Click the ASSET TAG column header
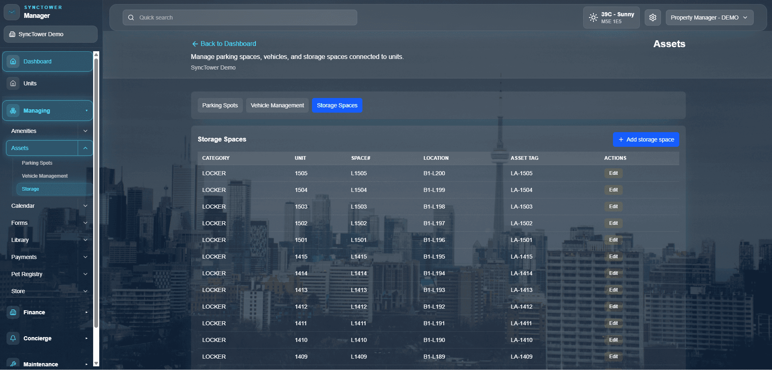The height and width of the screenshot is (370, 772). coord(524,158)
